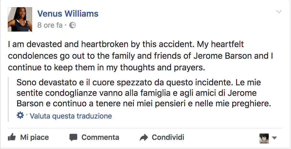Screen dimensions: 291x149
Task: Click the globe public privacy icon
Action: (72, 25)
